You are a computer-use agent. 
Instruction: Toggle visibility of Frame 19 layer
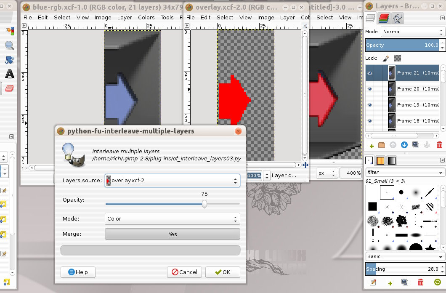coord(370,105)
